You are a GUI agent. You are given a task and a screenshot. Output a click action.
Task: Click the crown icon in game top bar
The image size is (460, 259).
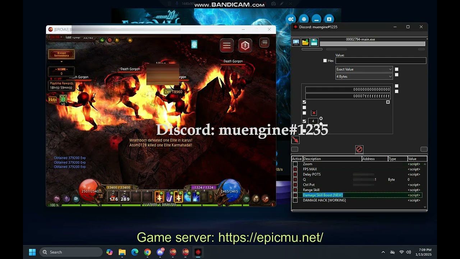(130, 40)
